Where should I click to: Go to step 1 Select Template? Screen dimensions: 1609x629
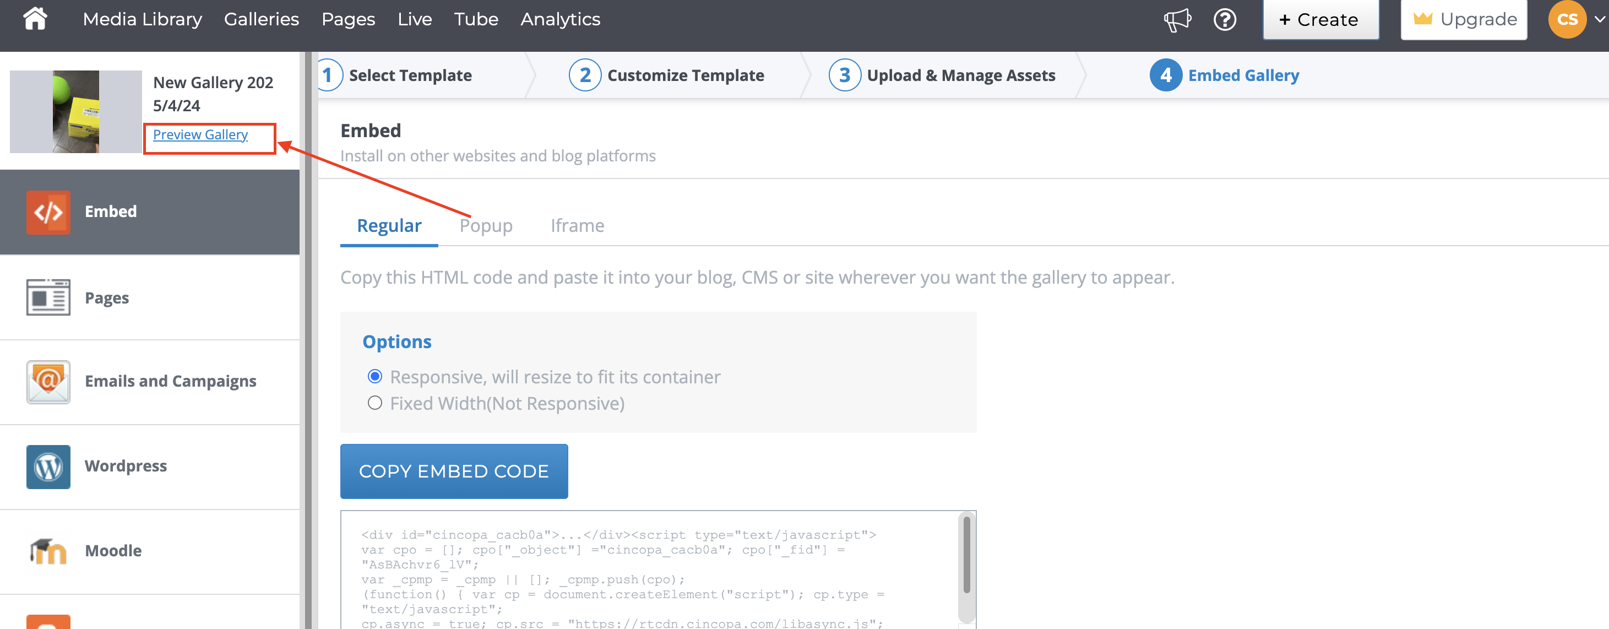pyautogui.click(x=395, y=75)
